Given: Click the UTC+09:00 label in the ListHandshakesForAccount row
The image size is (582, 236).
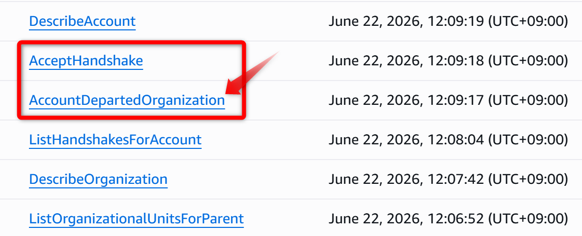Looking at the screenshot, I should 528,140.
